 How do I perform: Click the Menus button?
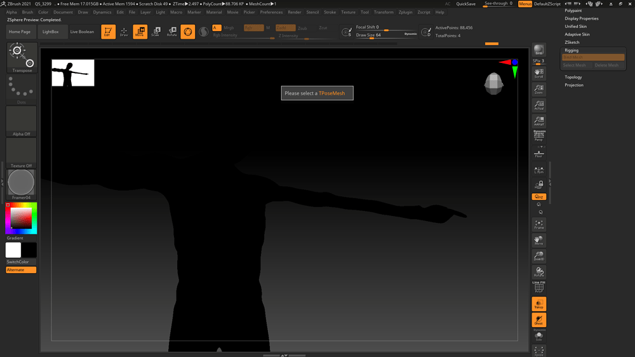[525, 4]
